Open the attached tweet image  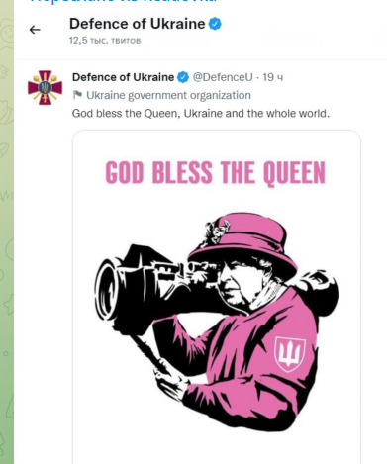[x=217, y=297]
